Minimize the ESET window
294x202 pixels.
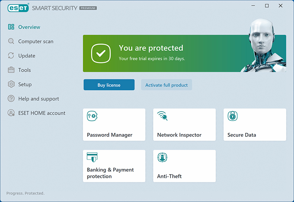pyautogui.click(x=253, y=6)
